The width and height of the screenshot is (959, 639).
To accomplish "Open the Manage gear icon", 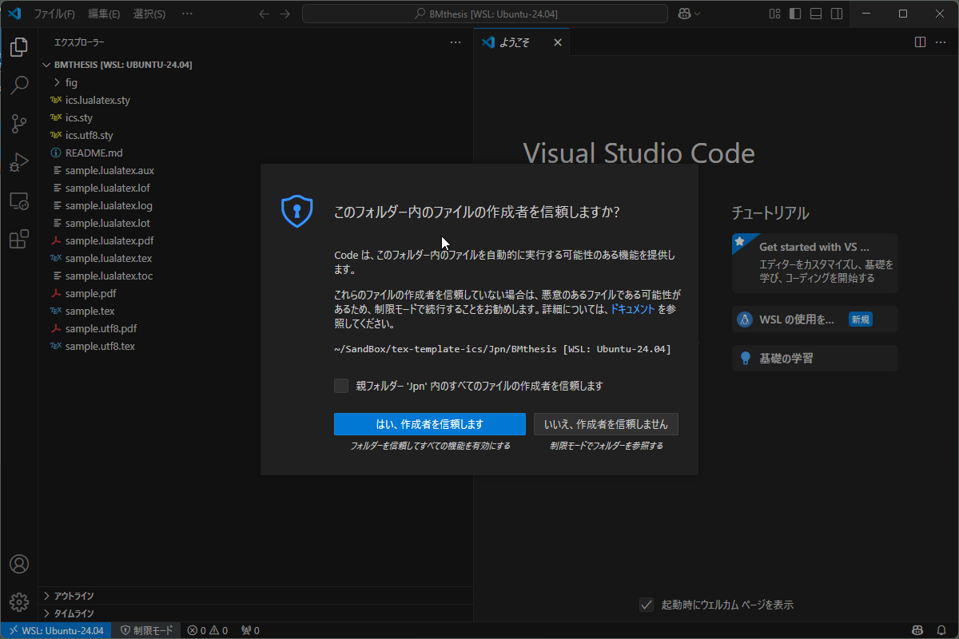I will point(19,601).
